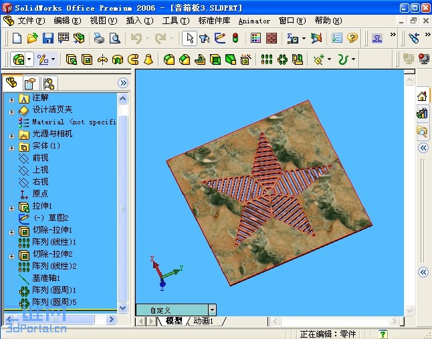Collapse task pane with upper double-chevron
The image size is (432, 339).
(x=423, y=148)
